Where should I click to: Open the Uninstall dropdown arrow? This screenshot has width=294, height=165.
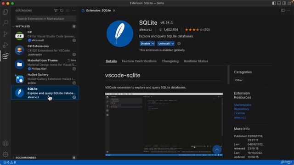point(173,44)
